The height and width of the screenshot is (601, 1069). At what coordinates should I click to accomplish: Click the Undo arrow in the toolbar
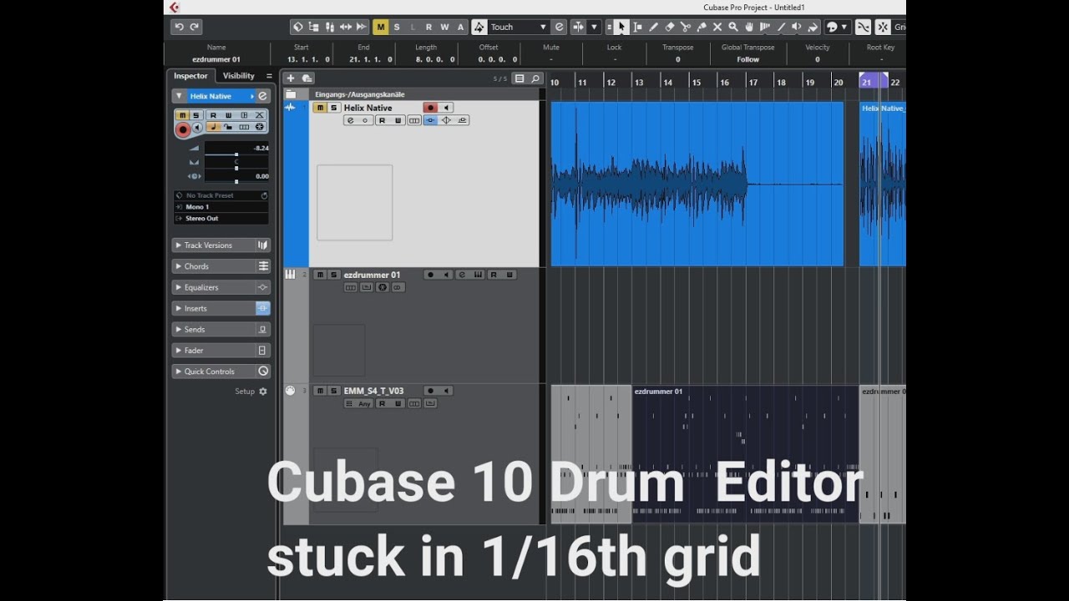point(179,27)
